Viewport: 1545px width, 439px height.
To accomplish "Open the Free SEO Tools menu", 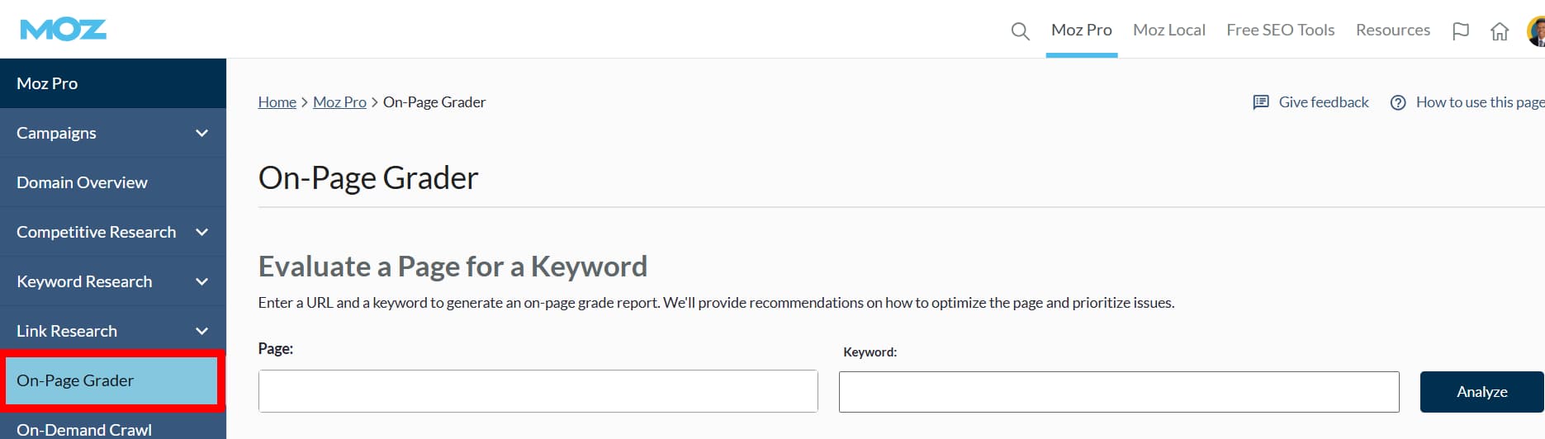I will pos(1280,30).
